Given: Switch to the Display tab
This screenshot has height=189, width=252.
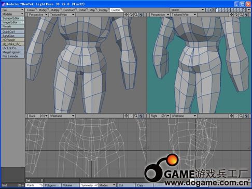Looking at the screenshot, I should point(103,10).
